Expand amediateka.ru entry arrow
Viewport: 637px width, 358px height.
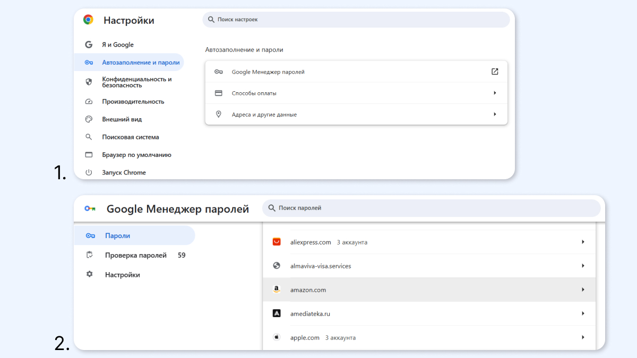pyautogui.click(x=583, y=313)
